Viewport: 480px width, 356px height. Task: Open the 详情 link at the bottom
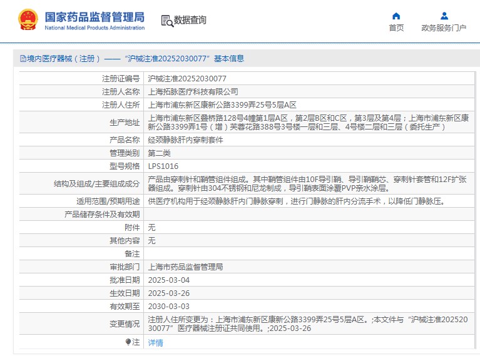(x=155, y=343)
